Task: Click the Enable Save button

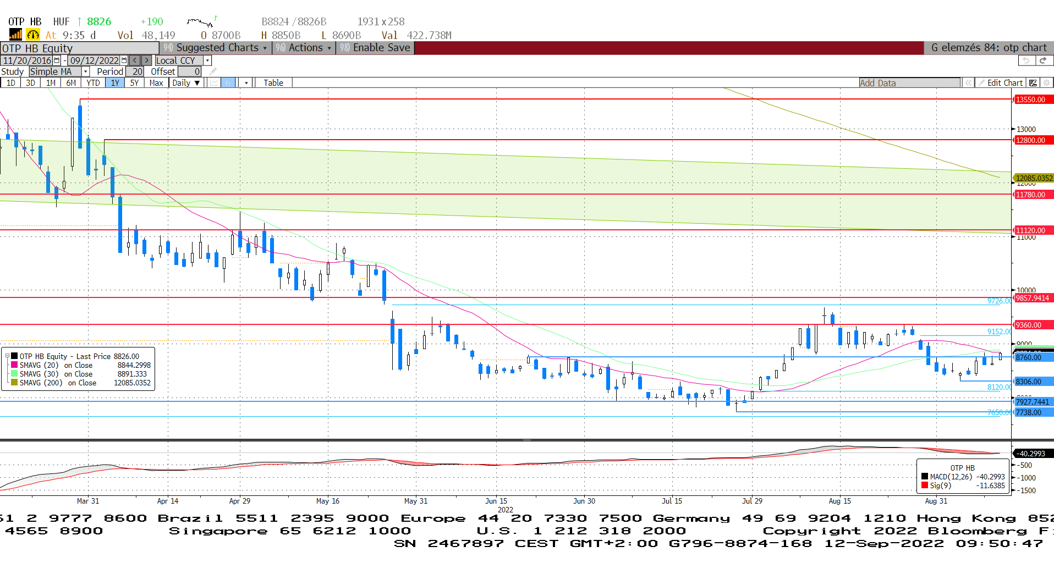Action: (x=375, y=48)
